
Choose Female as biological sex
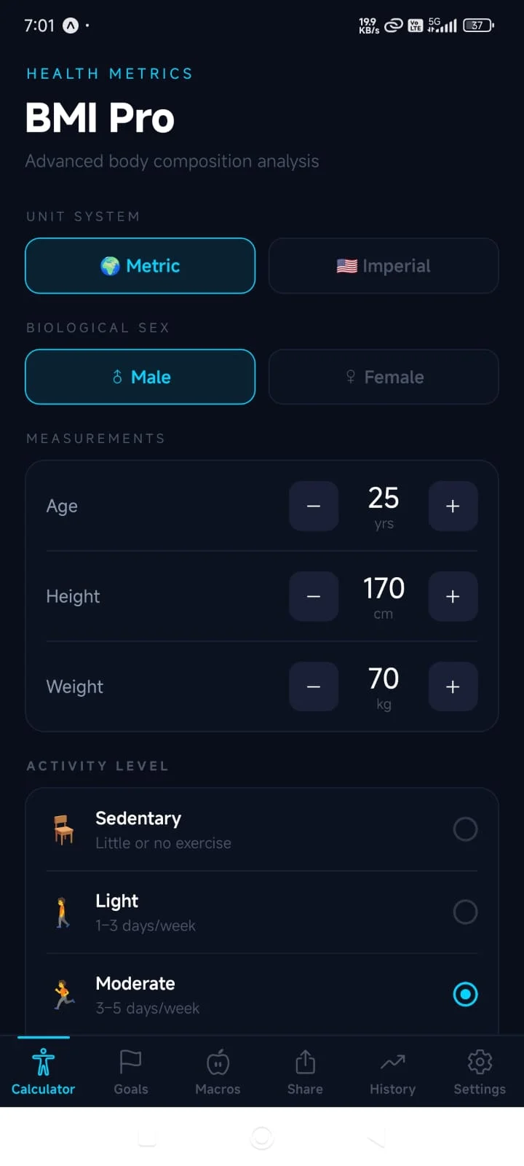click(x=384, y=377)
